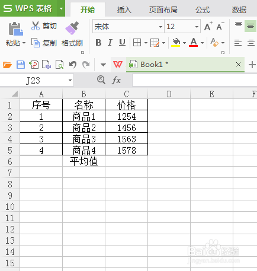Click the print icon
Screen dimensions: 257x271
coord(47,65)
